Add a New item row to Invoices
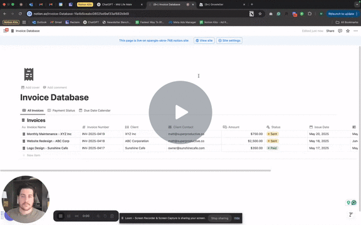Screen dimensions: 361x225 (x=31, y=155)
